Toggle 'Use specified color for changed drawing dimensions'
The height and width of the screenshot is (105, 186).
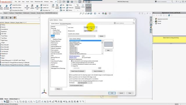point(70,81)
